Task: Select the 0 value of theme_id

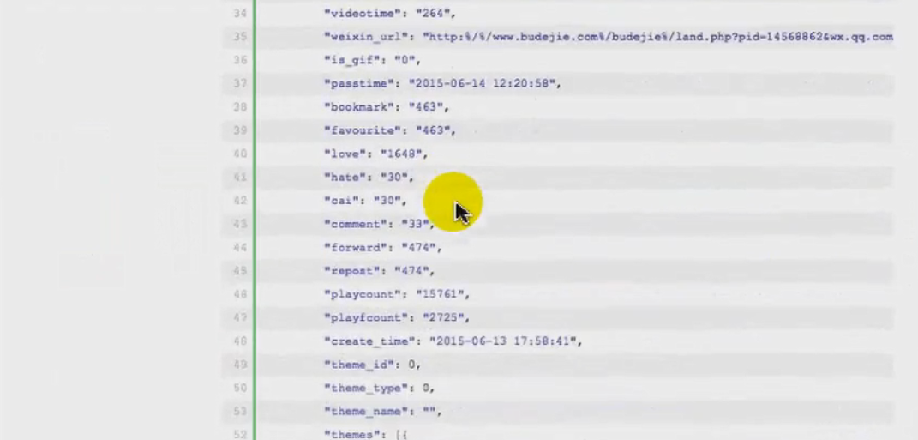Action: [411, 365]
